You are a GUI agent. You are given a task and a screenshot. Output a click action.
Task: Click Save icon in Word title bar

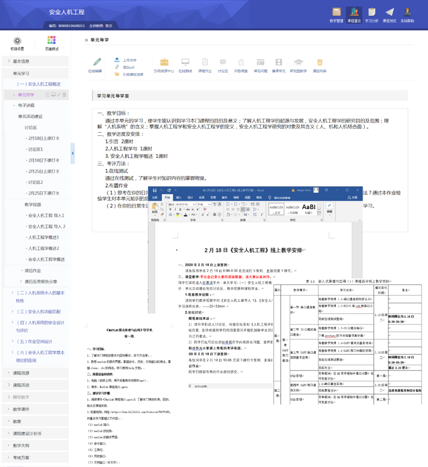pos(154,190)
